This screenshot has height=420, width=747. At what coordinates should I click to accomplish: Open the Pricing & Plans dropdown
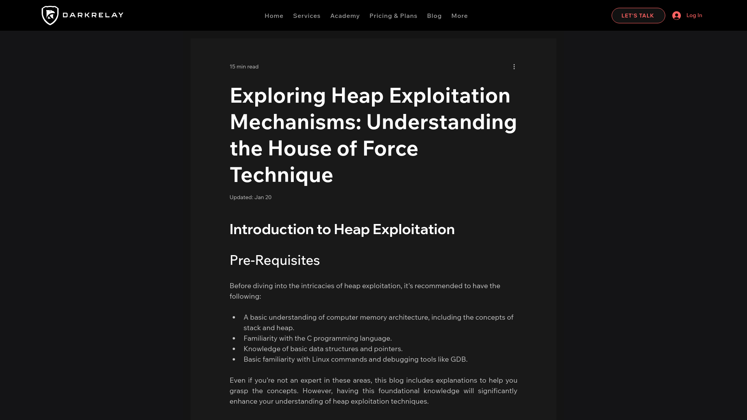coord(393,16)
